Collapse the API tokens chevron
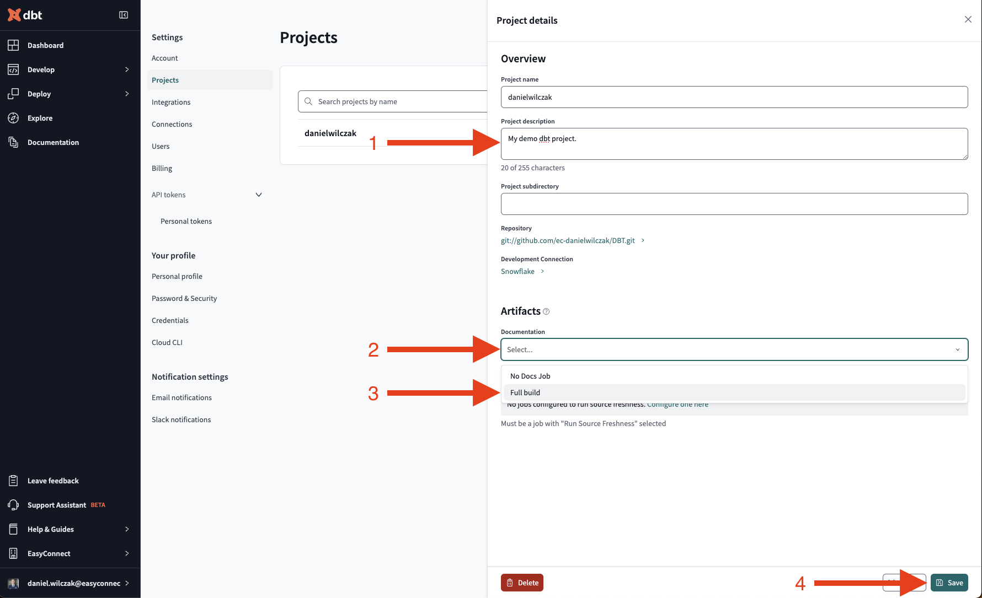The height and width of the screenshot is (598, 982). point(259,195)
